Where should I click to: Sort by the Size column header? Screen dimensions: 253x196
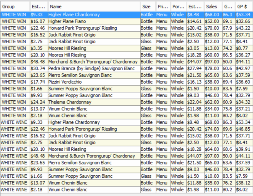pyautogui.click(x=147, y=6)
